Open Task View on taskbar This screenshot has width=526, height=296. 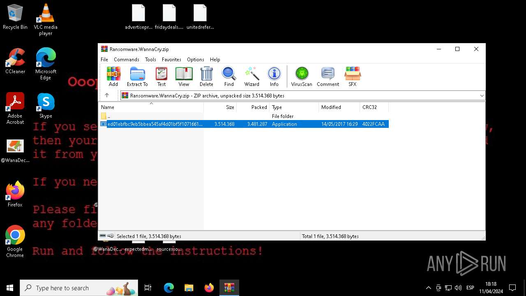point(148,288)
